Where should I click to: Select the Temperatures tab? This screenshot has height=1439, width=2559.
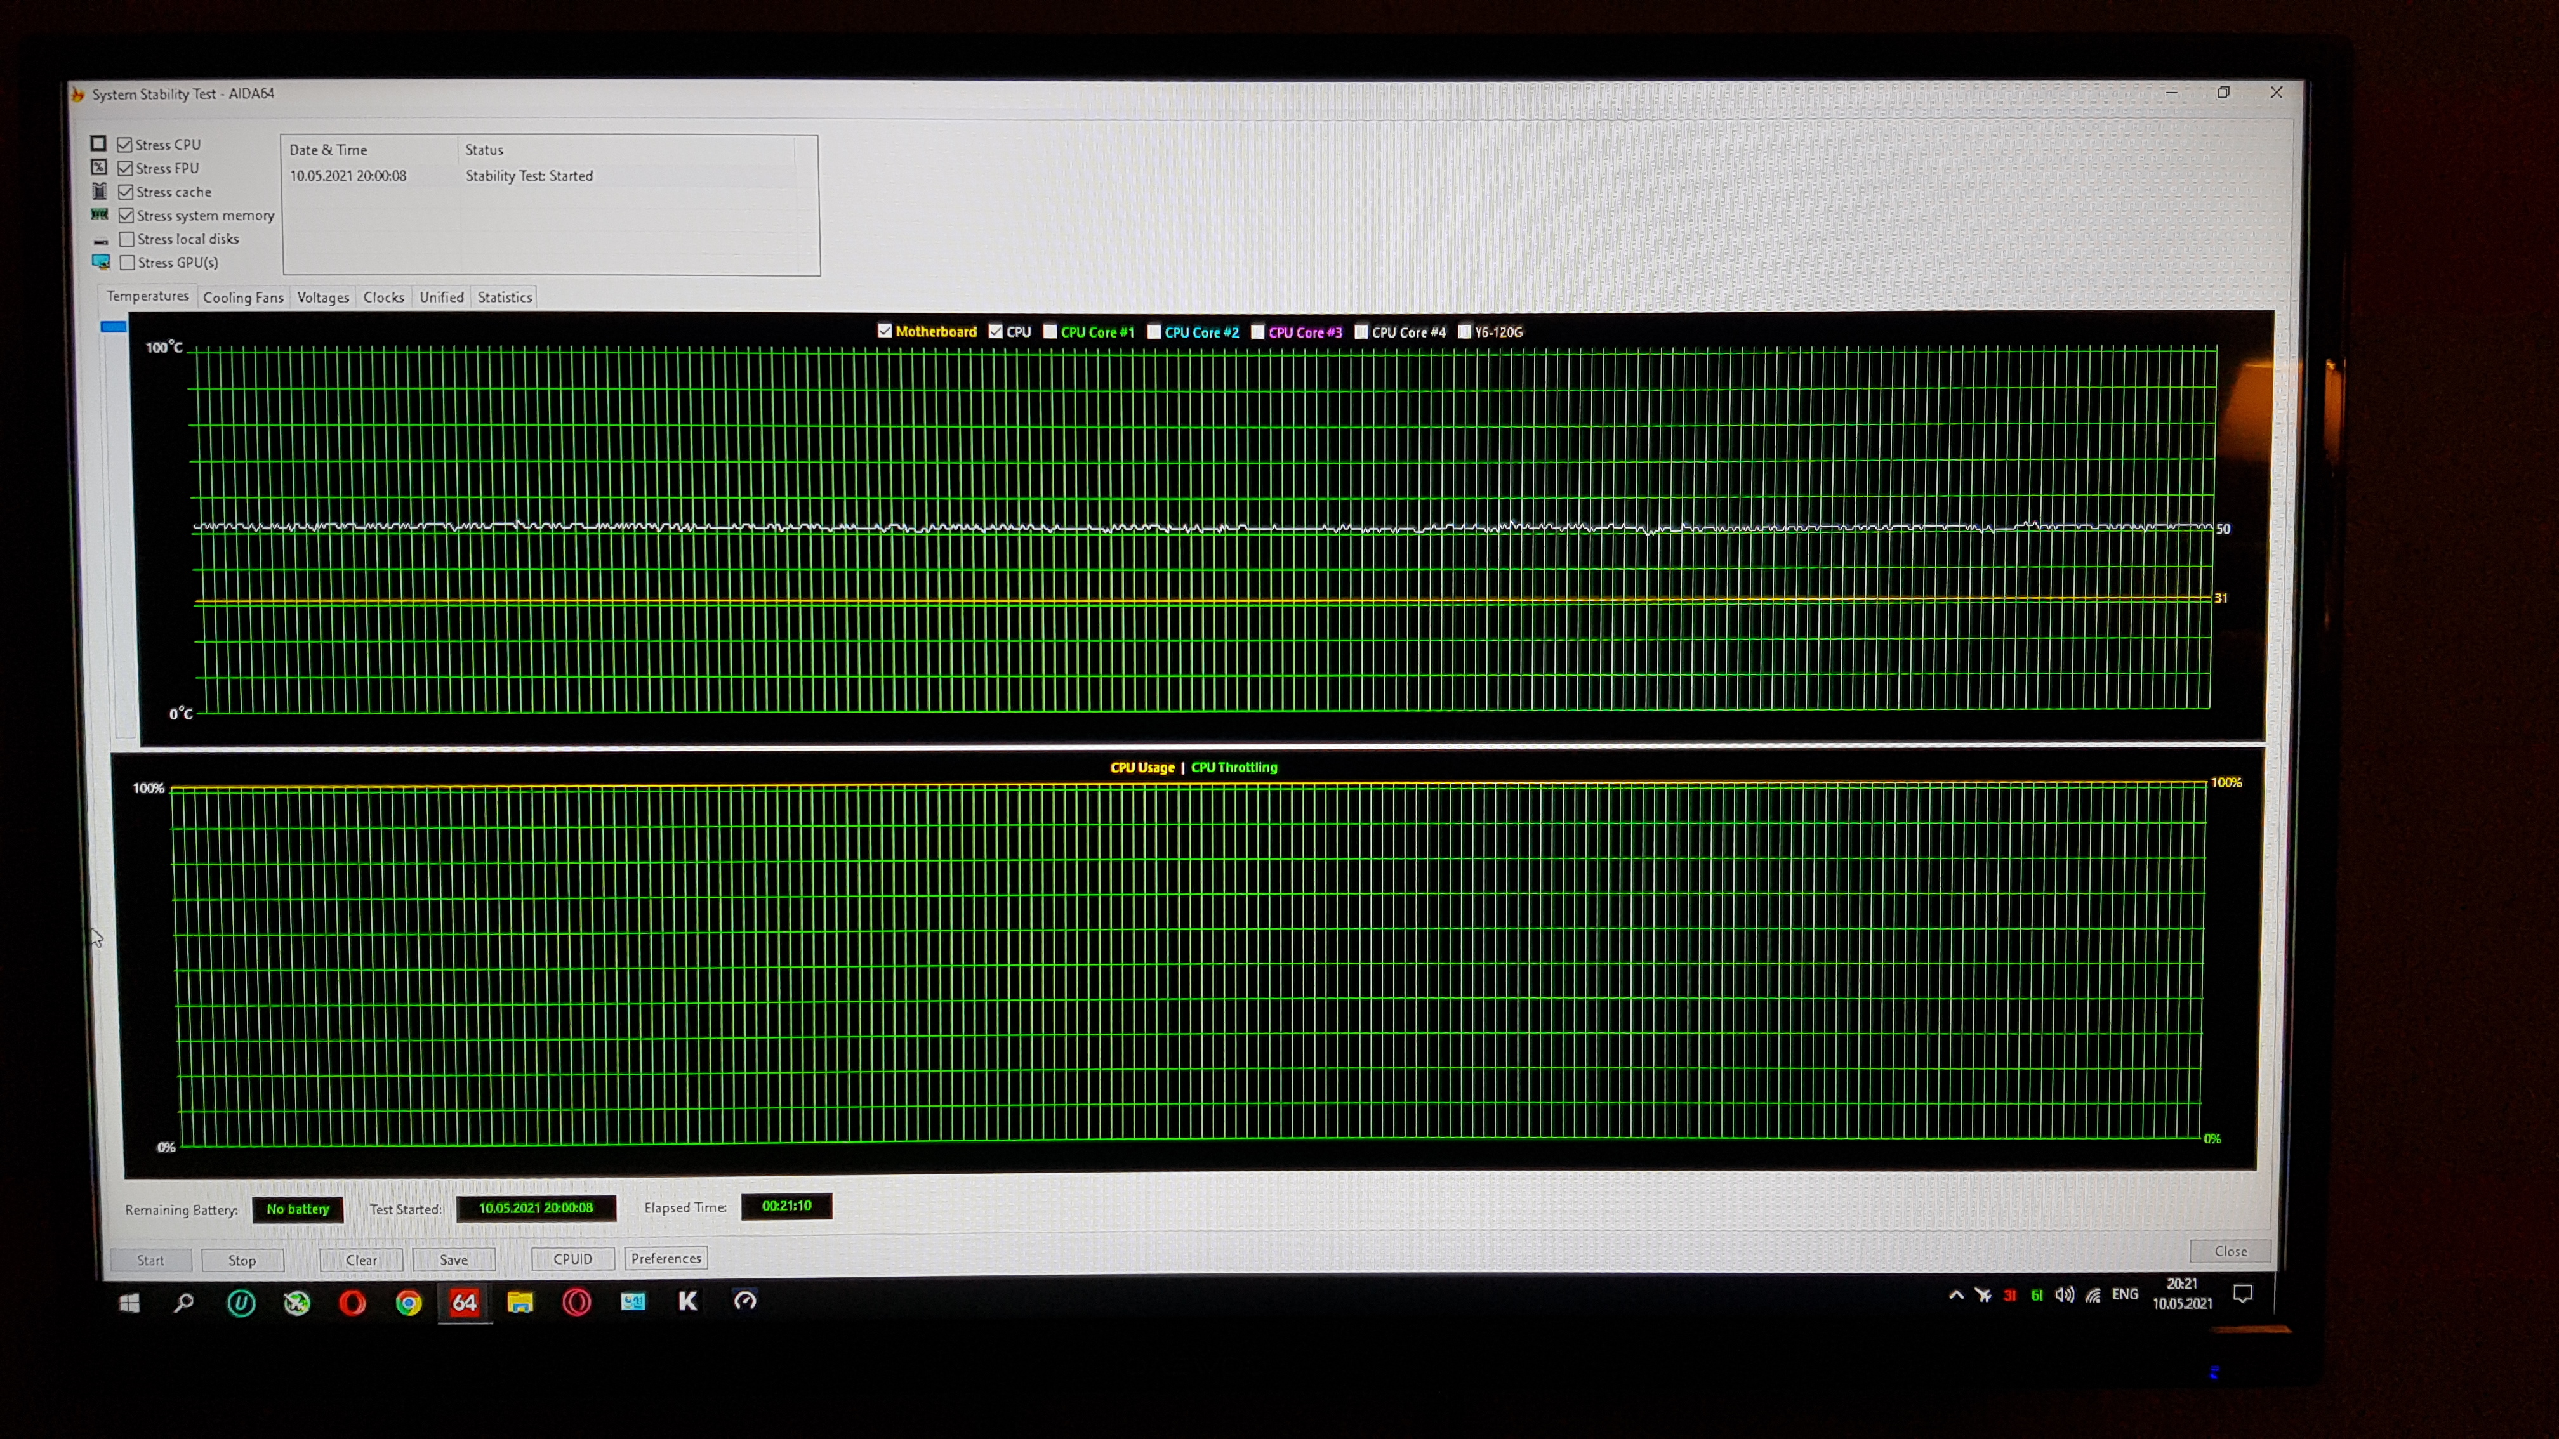point(147,296)
